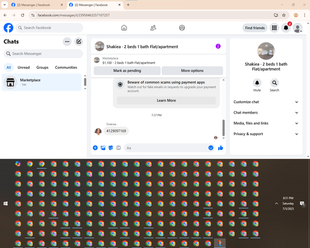
Task: Click the listing thumbnail in Marketplace banner
Action: 97,60
